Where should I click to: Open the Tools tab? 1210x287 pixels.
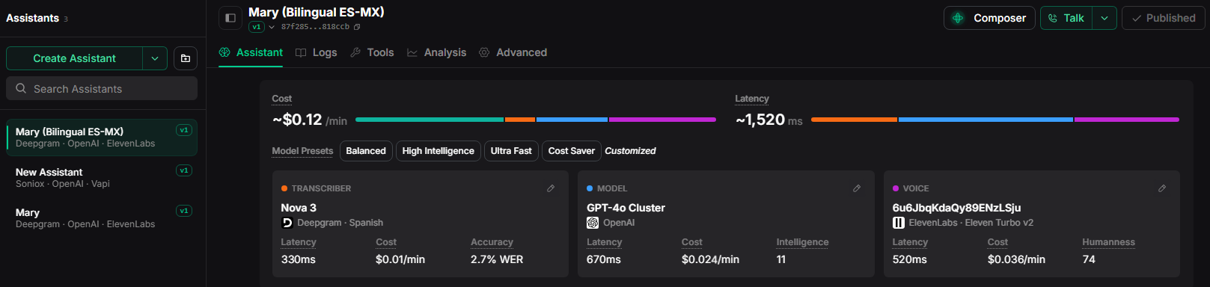[x=372, y=52]
